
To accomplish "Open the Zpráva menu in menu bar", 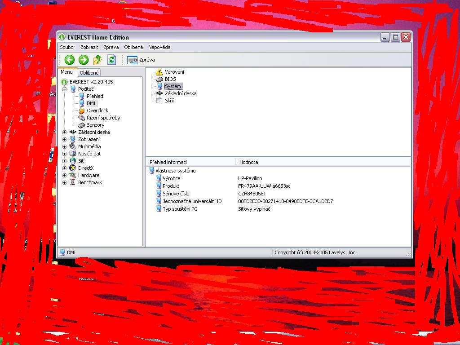I will [x=111, y=47].
